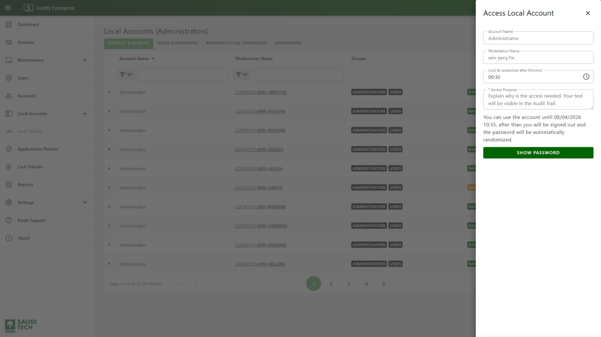Viewport: 601px width, 337px height.
Task: Switch to the Current & Enabled tab
Action: (x=128, y=43)
